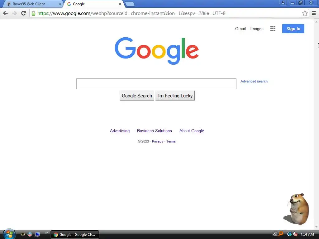319x239 pixels.
Task: Click the forward navigation arrow
Action: pyautogui.click(x=14, y=13)
